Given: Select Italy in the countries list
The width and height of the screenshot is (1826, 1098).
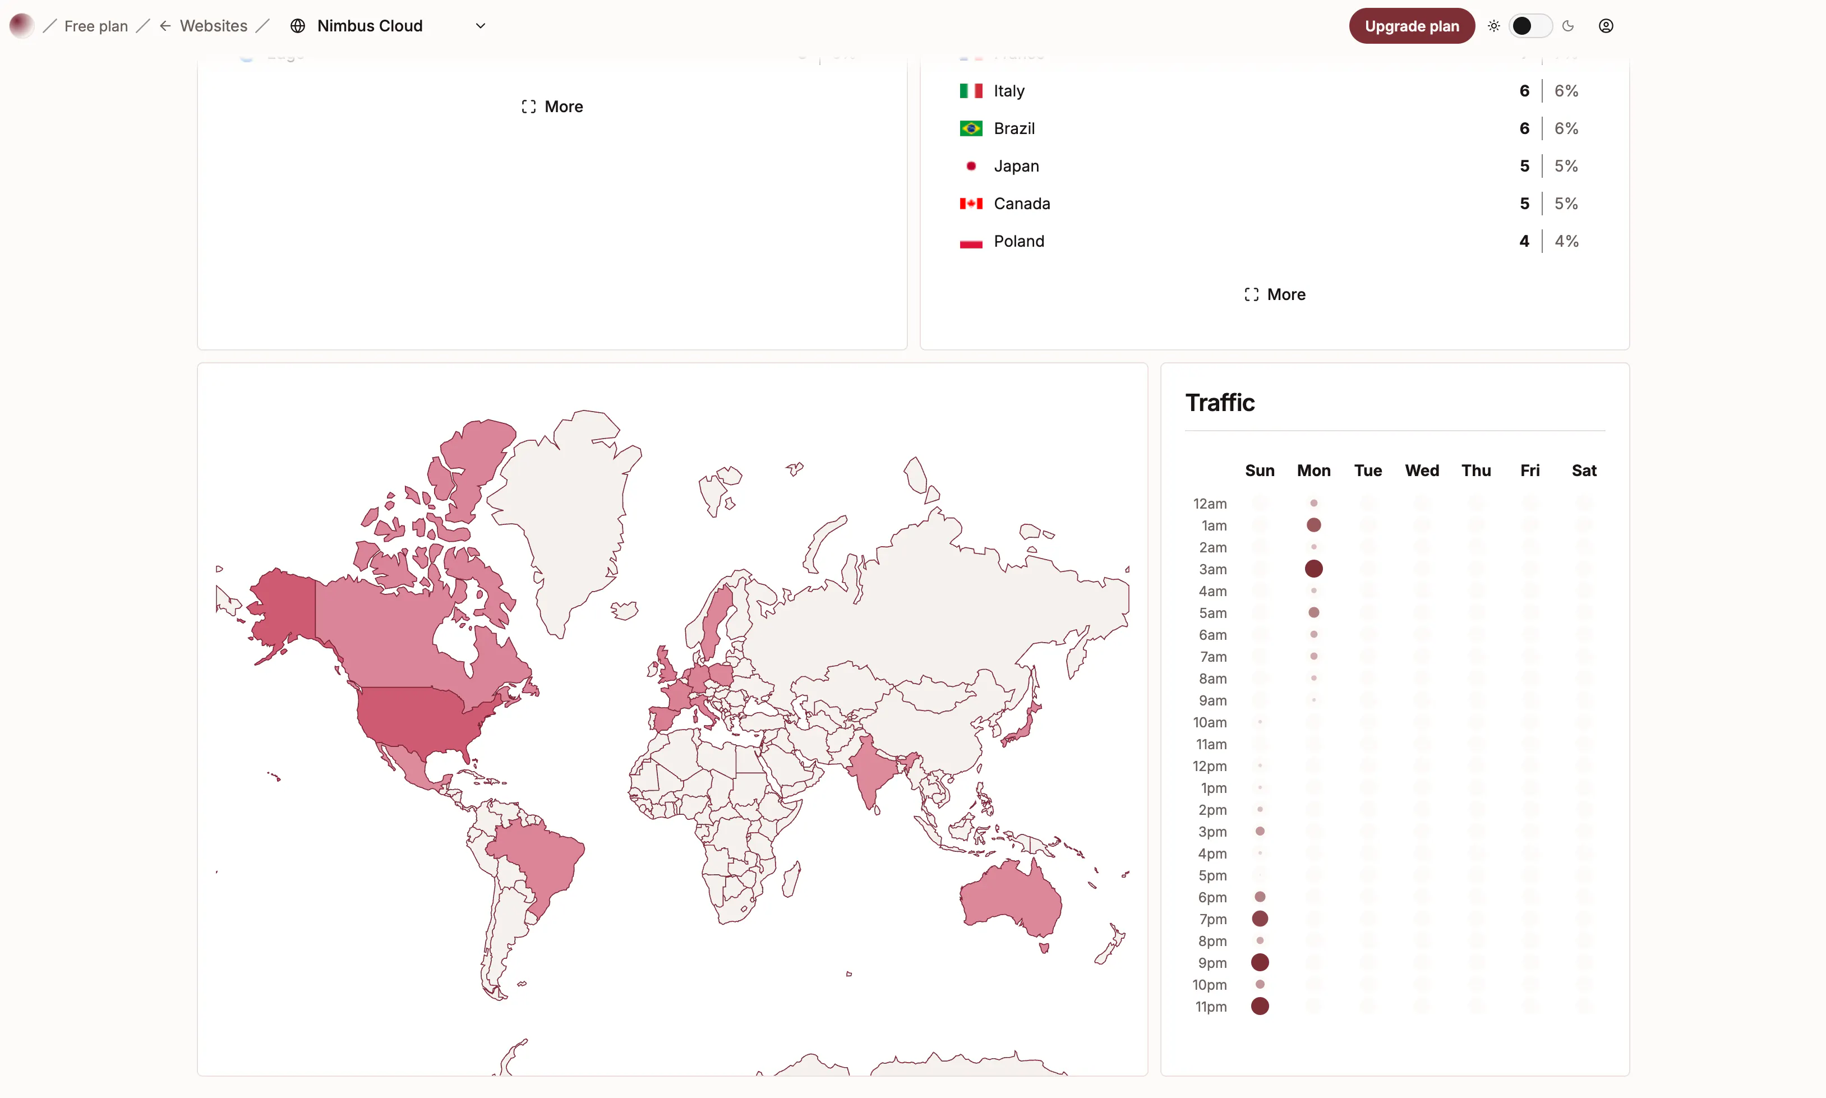Looking at the screenshot, I should [x=1268, y=91].
